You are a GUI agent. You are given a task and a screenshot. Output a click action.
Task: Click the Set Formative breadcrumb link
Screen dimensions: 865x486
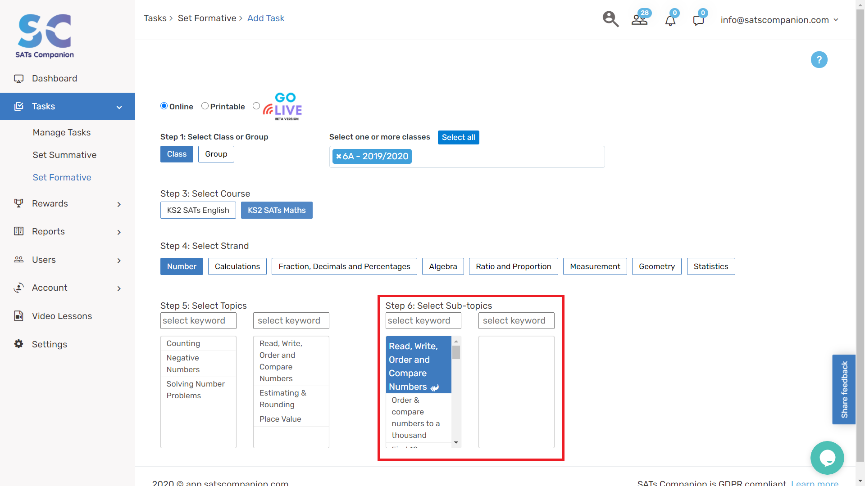(x=207, y=18)
